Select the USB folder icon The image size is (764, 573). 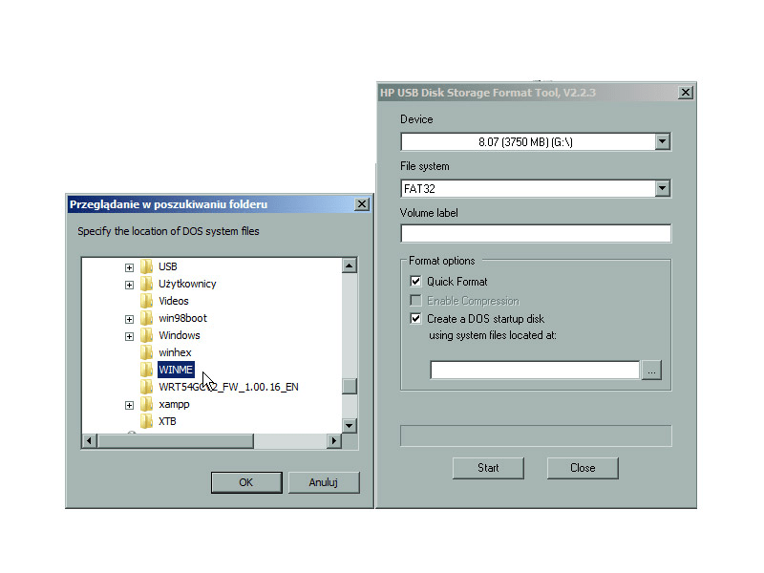147,266
